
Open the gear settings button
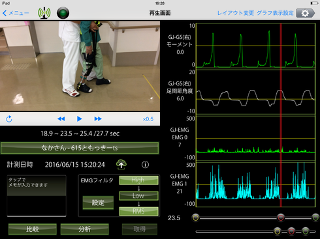[x=306, y=13]
